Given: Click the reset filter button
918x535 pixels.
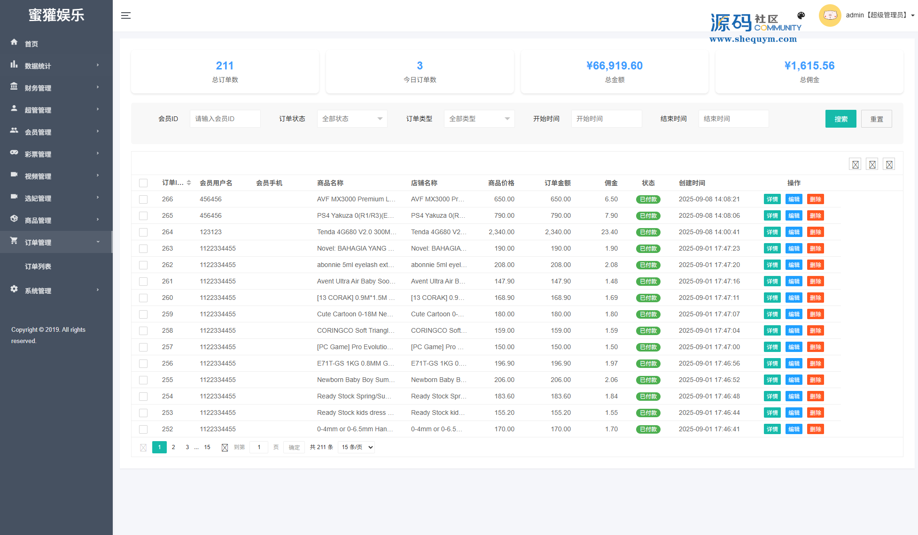Looking at the screenshot, I should click(876, 119).
